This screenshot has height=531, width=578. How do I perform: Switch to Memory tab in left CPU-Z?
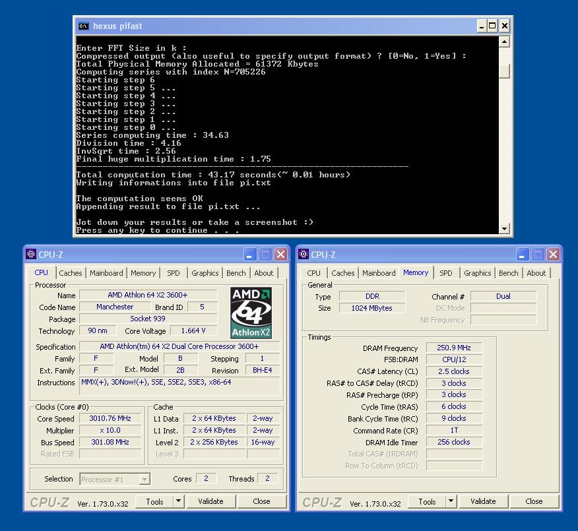click(143, 273)
